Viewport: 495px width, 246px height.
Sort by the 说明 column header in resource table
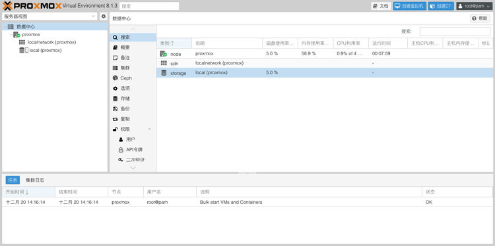(x=227, y=43)
